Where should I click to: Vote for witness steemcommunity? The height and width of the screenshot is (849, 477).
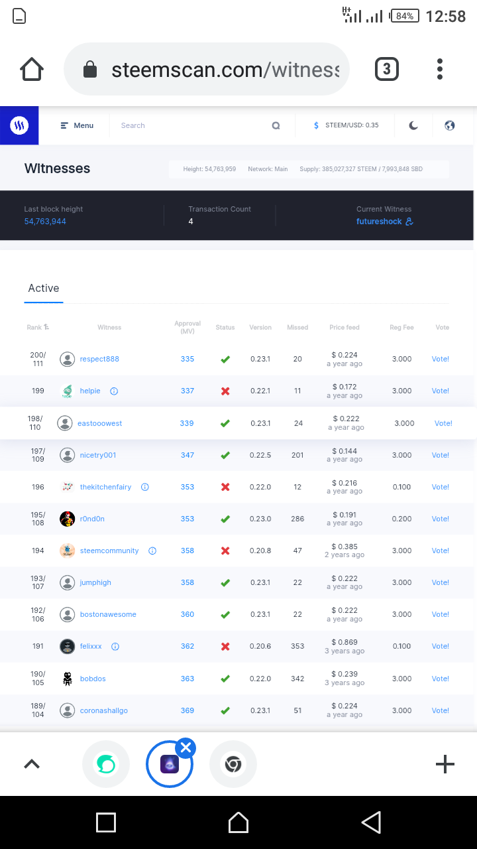[x=441, y=551]
